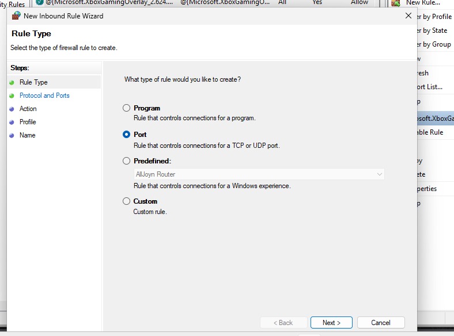The image size is (454, 336).
Task: Click the Next button
Action: (331, 322)
